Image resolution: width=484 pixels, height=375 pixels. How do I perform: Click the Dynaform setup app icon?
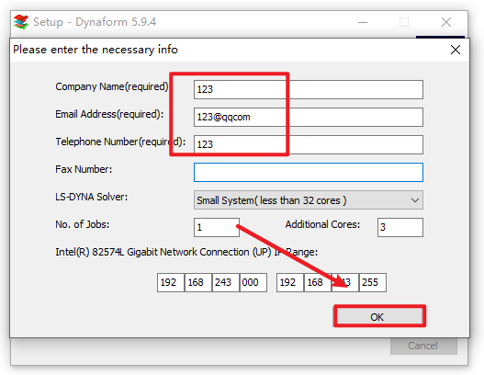click(x=21, y=22)
